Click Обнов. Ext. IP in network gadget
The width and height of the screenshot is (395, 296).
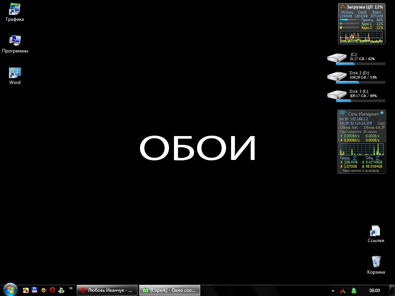(374, 128)
